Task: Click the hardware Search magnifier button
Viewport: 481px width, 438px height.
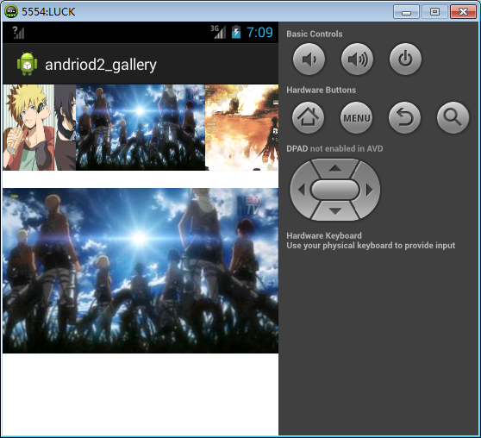Action: (453, 117)
